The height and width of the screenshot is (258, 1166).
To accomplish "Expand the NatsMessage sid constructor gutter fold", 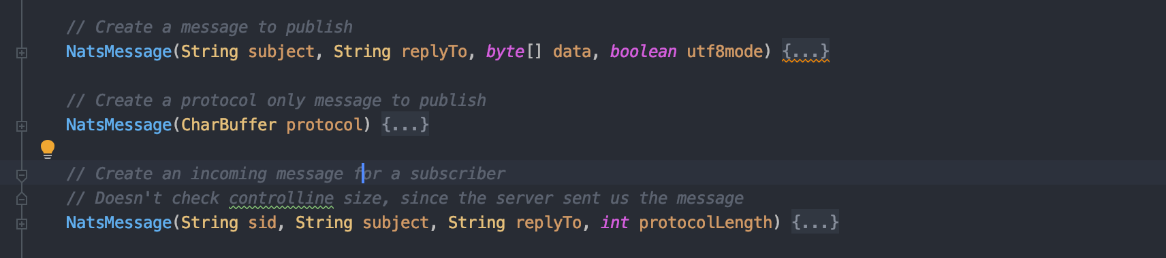I will (22, 223).
